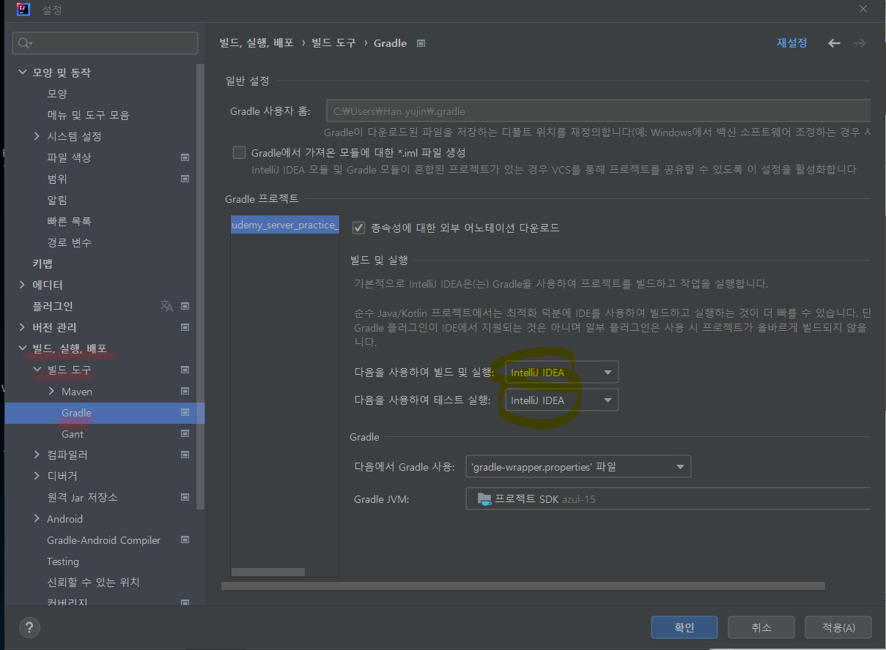Click the Gradle 사용자 홈 path field
This screenshot has width=886, height=650.
coord(598,111)
